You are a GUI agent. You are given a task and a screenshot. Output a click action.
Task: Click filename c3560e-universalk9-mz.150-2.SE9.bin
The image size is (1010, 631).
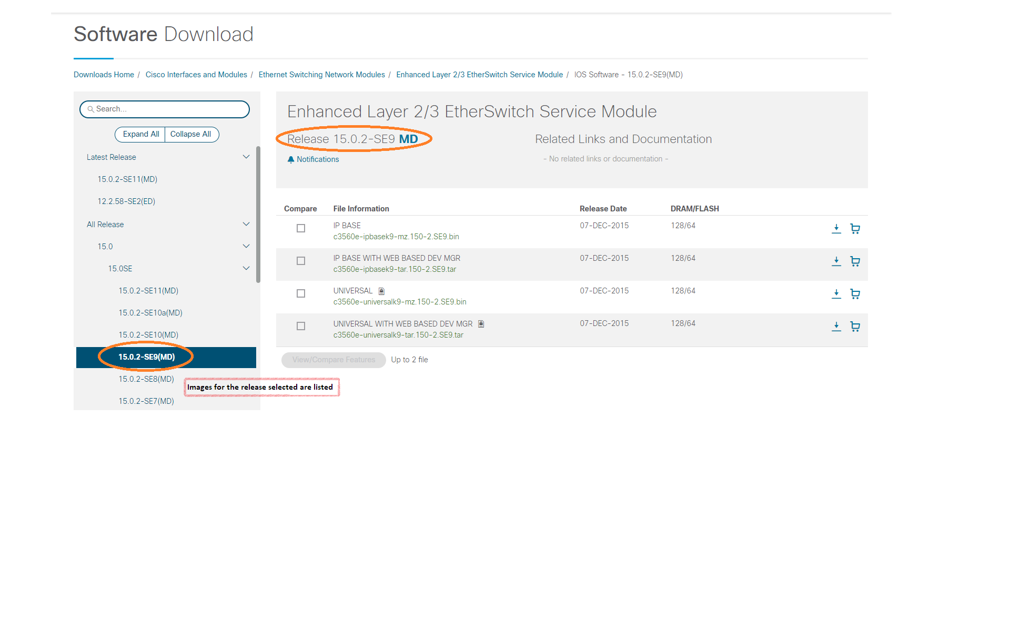coord(400,302)
